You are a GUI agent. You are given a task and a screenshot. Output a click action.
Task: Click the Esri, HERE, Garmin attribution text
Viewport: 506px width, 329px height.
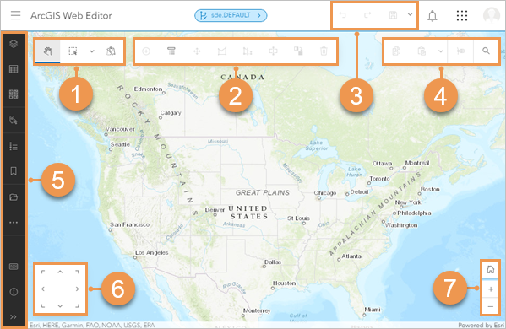(91, 325)
